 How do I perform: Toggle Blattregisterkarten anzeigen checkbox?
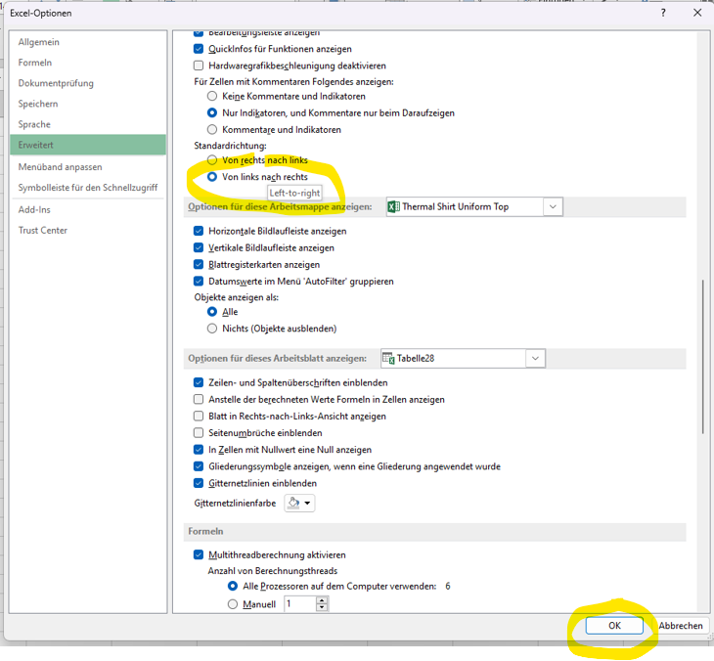coord(199,264)
